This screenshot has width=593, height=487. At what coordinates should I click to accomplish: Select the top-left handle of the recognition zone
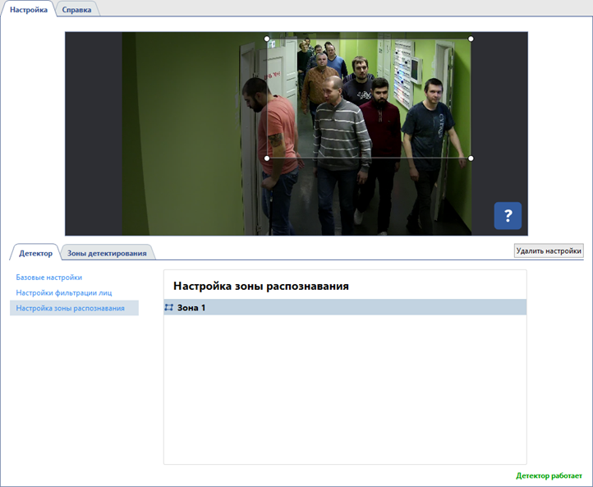tap(267, 39)
